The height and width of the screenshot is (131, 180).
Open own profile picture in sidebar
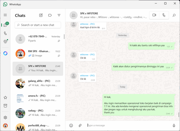[x=5, y=126]
